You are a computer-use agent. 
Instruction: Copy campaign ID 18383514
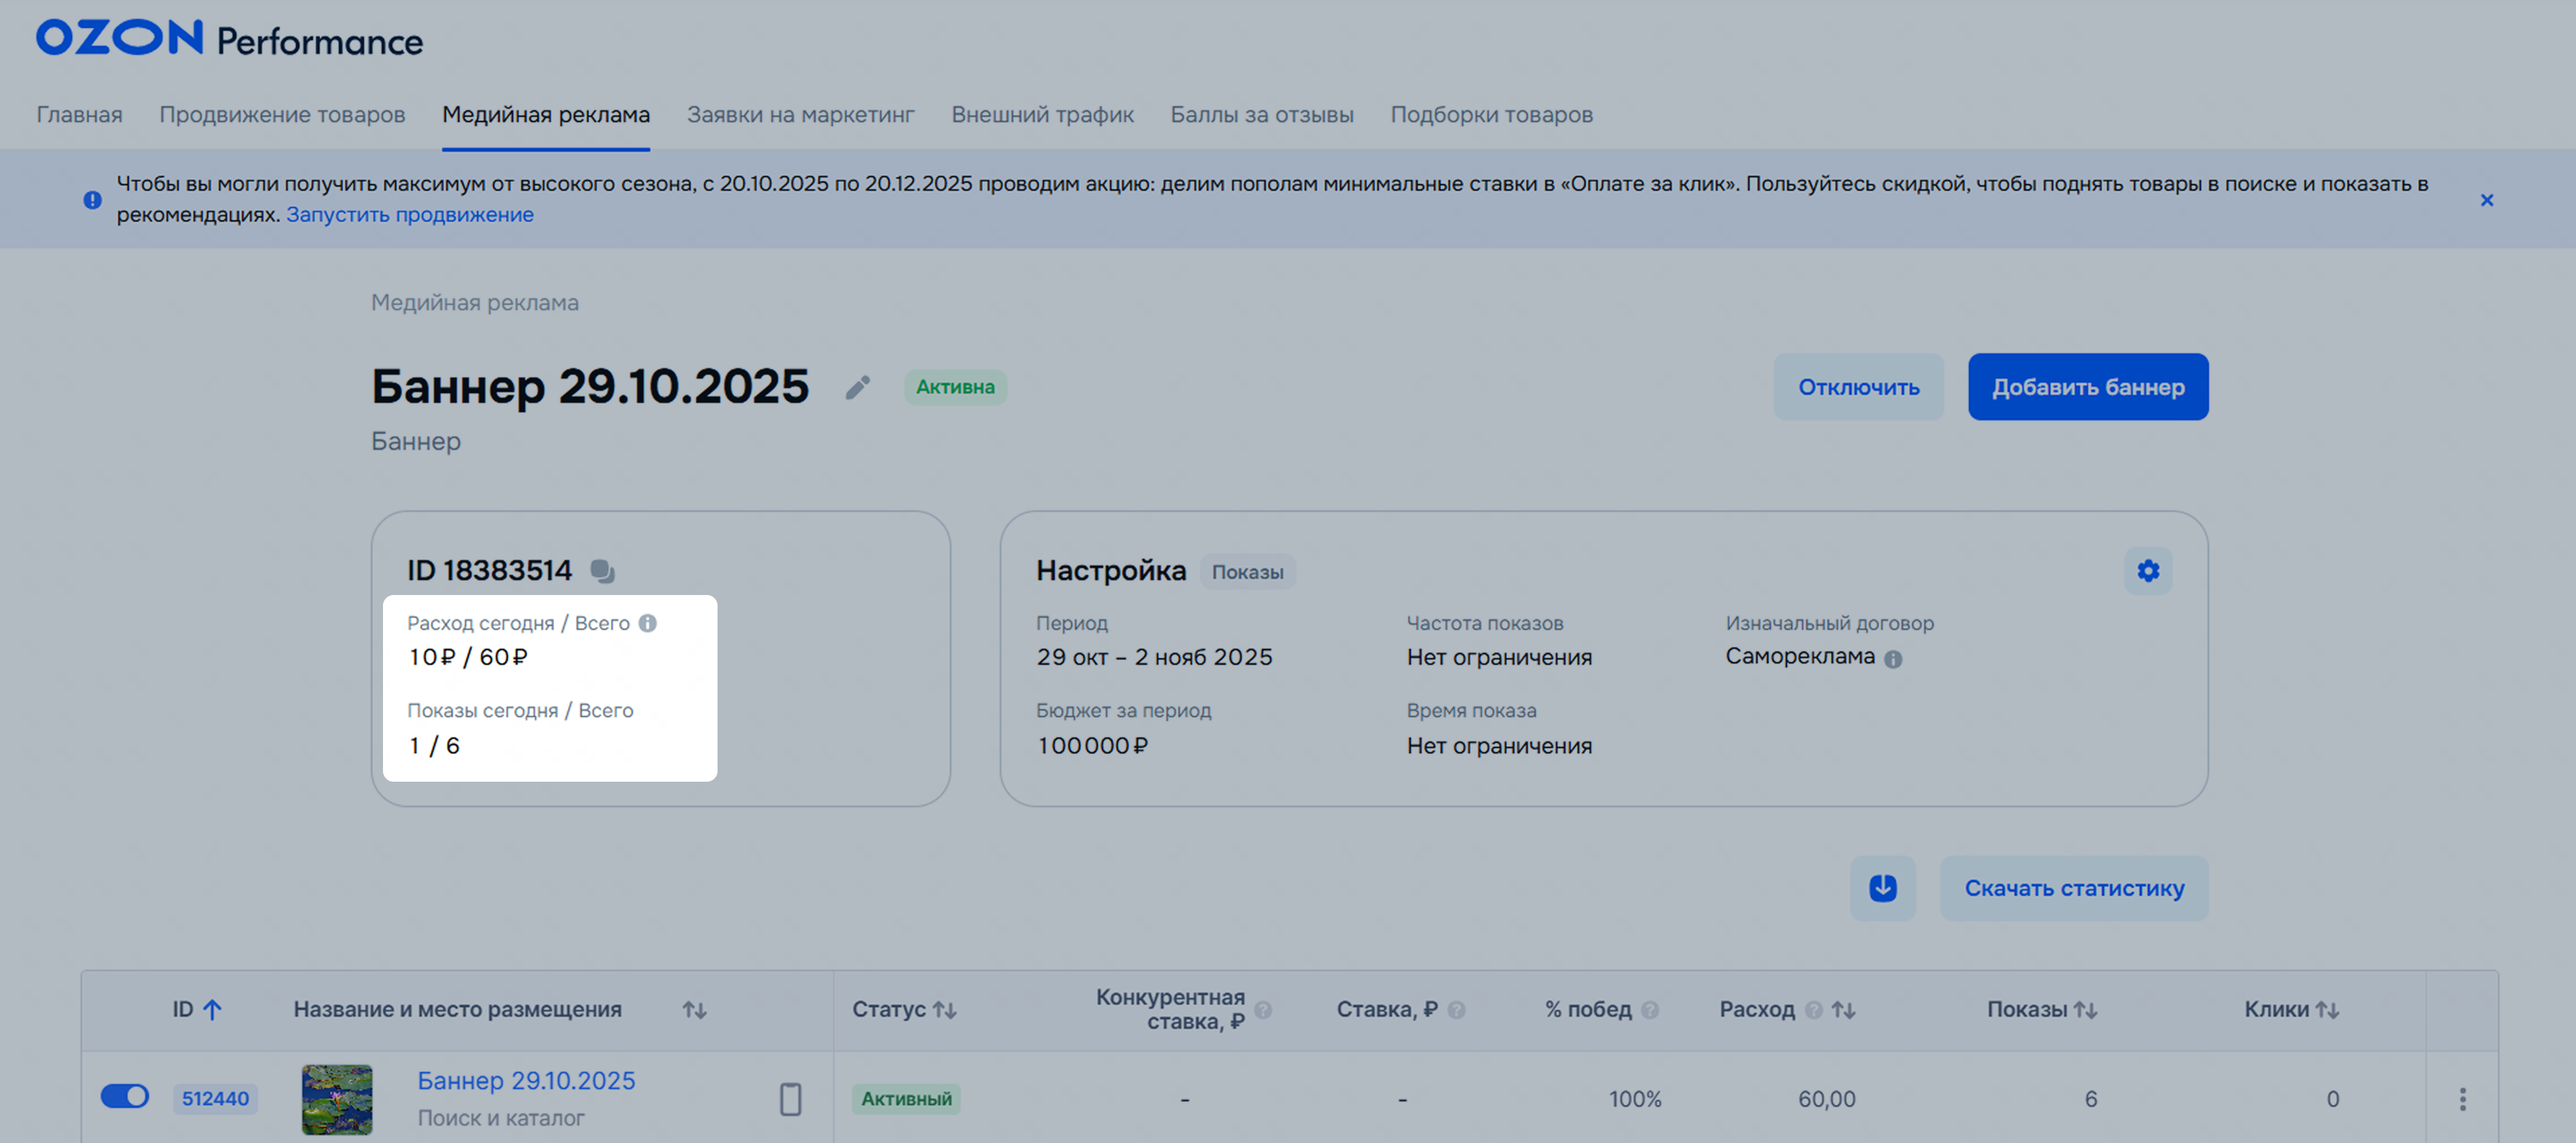[602, 571]
